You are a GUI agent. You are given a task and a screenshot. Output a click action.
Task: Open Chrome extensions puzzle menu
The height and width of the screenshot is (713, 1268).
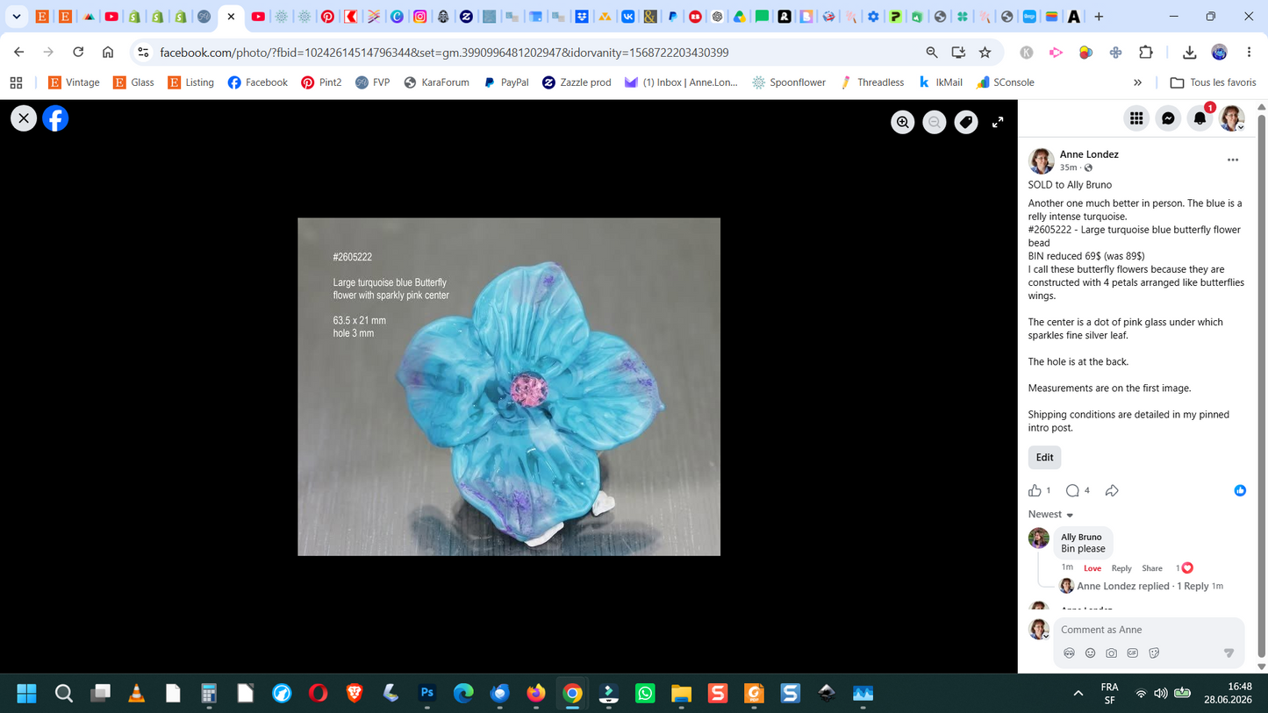[x=1146, y=53]
